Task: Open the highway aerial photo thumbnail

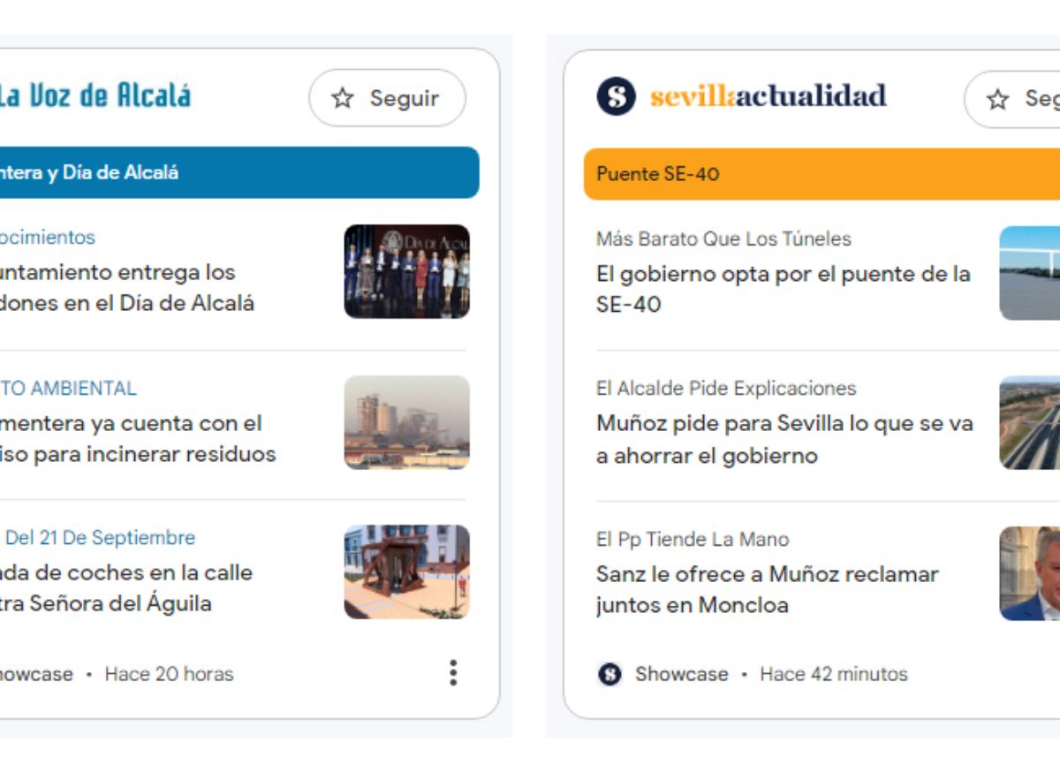Action: [x=1029, y=422]
